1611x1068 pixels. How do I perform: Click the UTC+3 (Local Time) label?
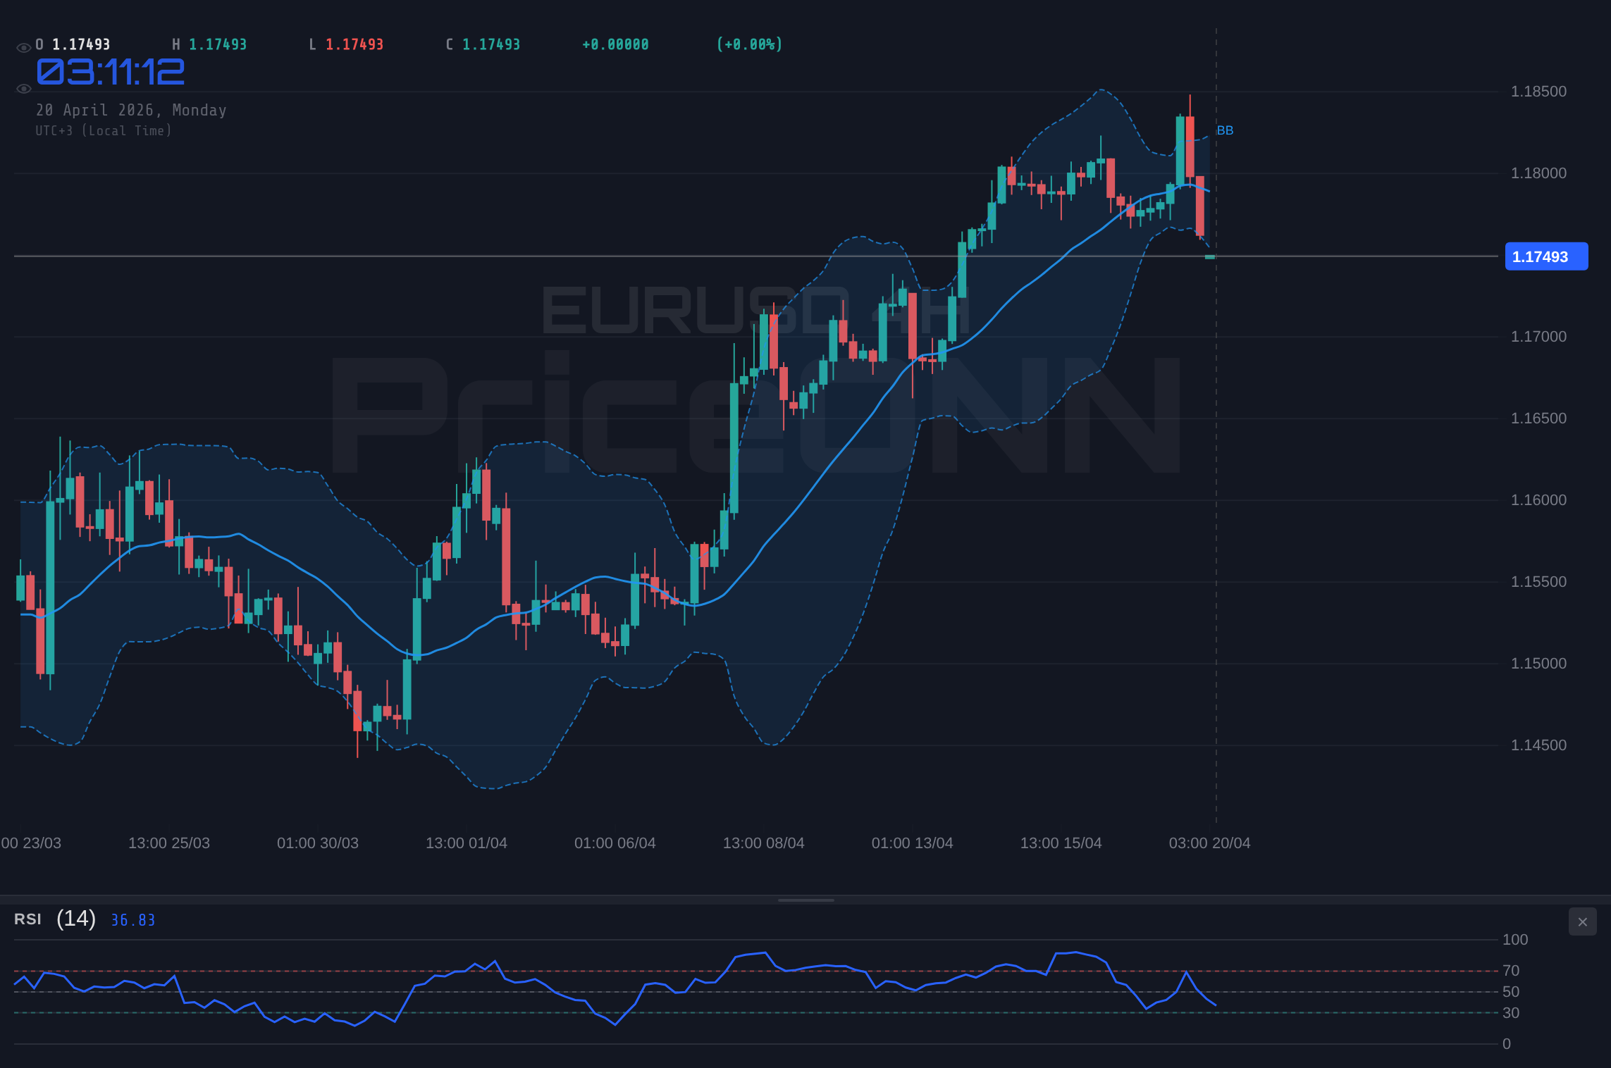(x=104, y=131)
